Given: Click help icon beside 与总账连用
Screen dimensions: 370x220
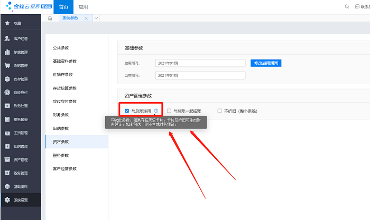Looking at the screenshot, I should click(x=156, y=111).
